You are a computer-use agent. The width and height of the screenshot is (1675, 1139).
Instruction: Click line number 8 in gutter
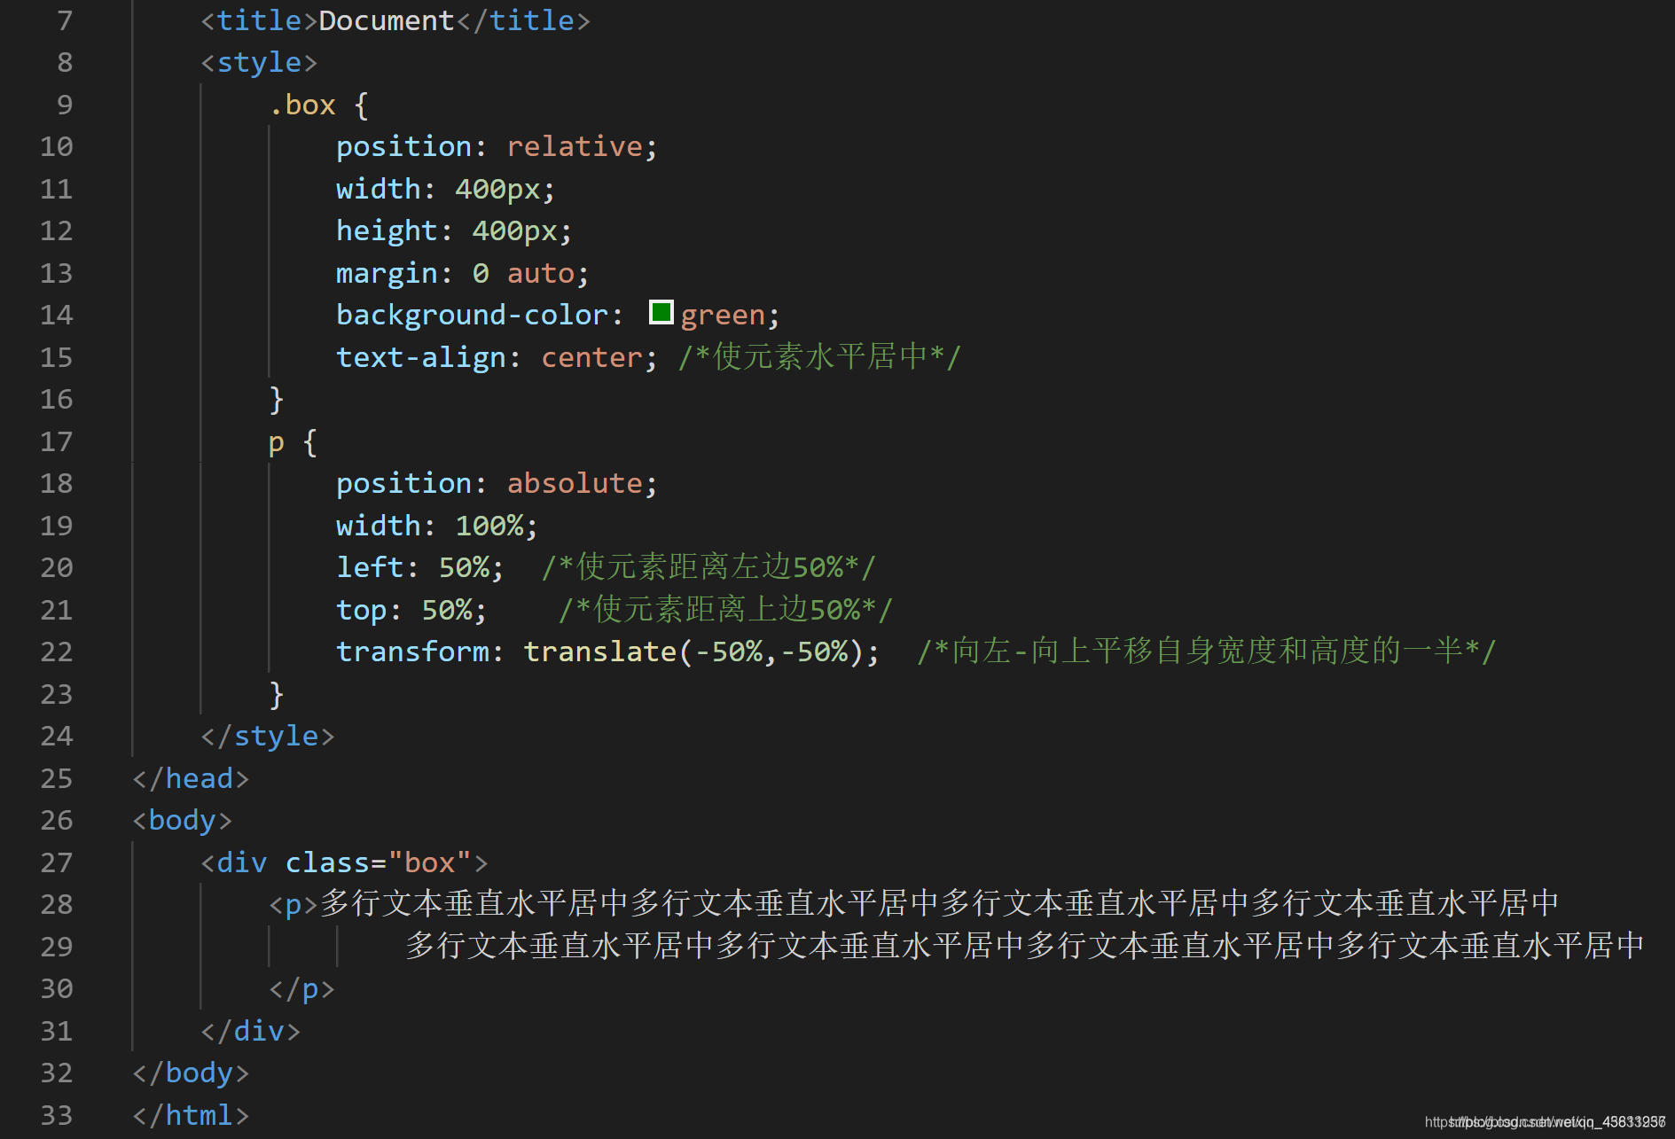tap(65, 62)
